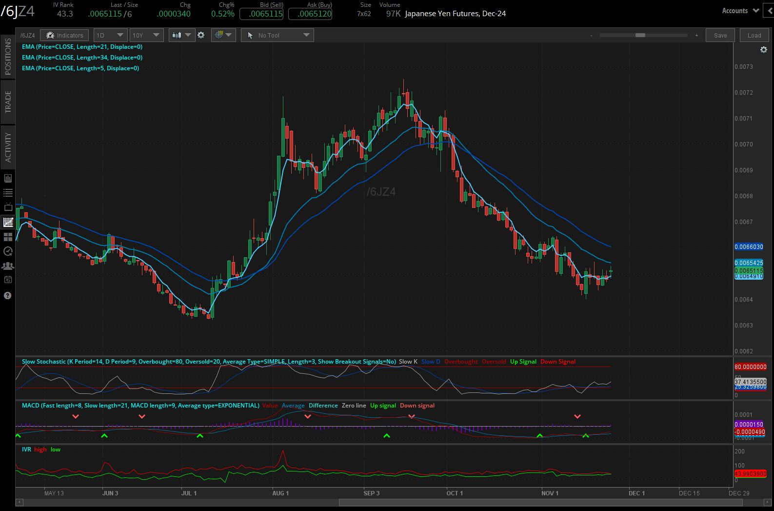Open the crosshair cursor options

[x=223, y=35]
